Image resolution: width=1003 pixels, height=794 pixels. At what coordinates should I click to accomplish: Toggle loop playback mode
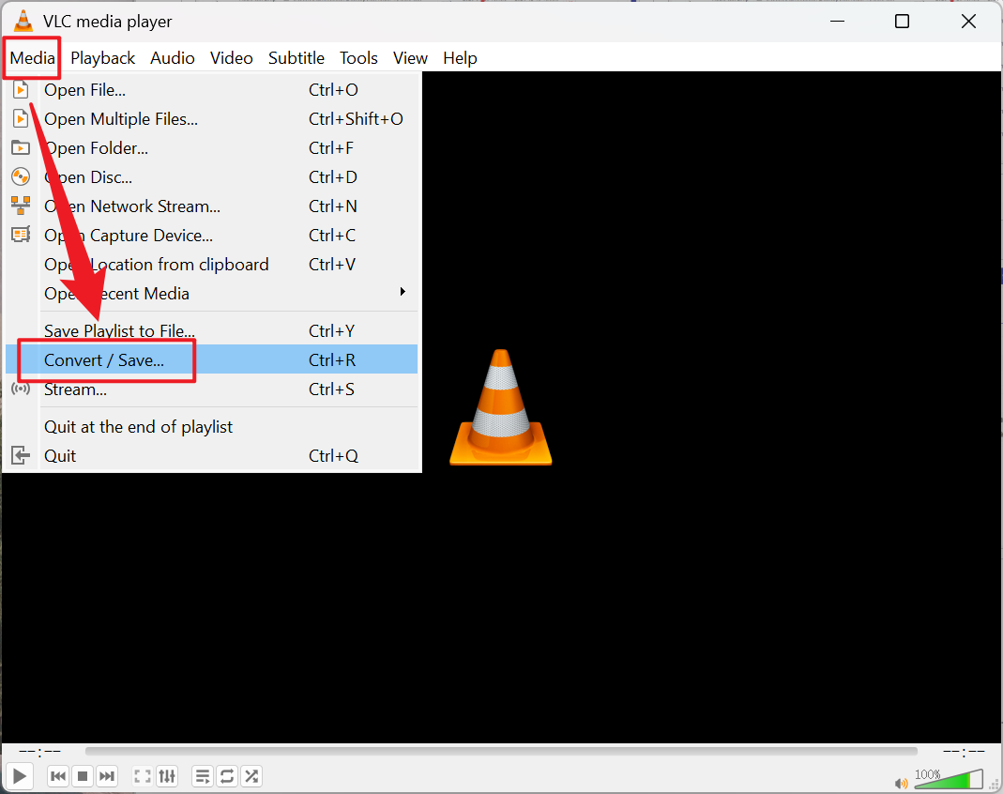click(226, 776)
